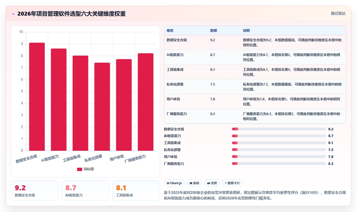Click footer note starting 基于2025年底
357x212 pixels.
point(255,196)
